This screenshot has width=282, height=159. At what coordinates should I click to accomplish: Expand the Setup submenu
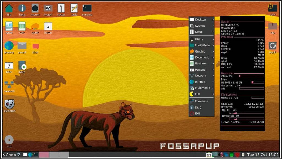tap(202, 32)
